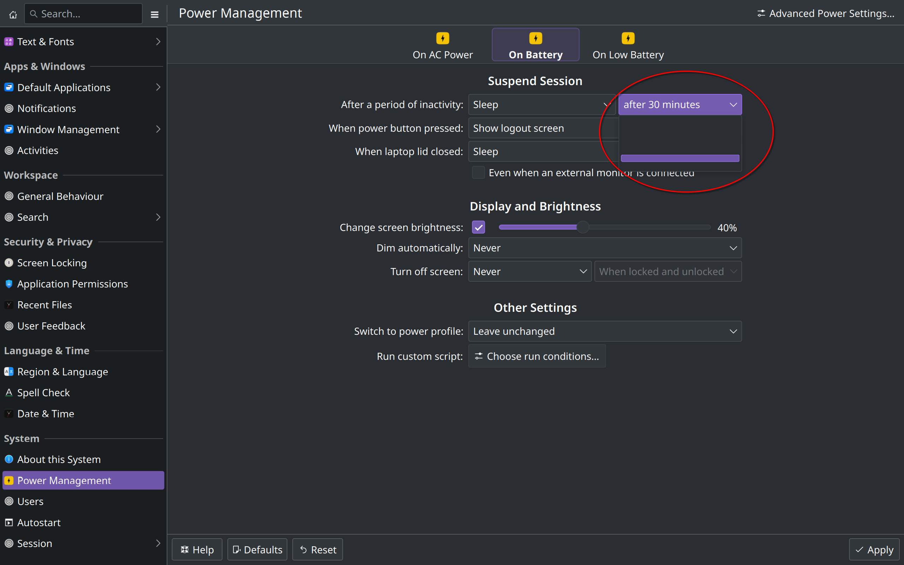Open the Autostart settings page
Image resolution: width=904 pixels, height=565 pixels.
(83, 522)
